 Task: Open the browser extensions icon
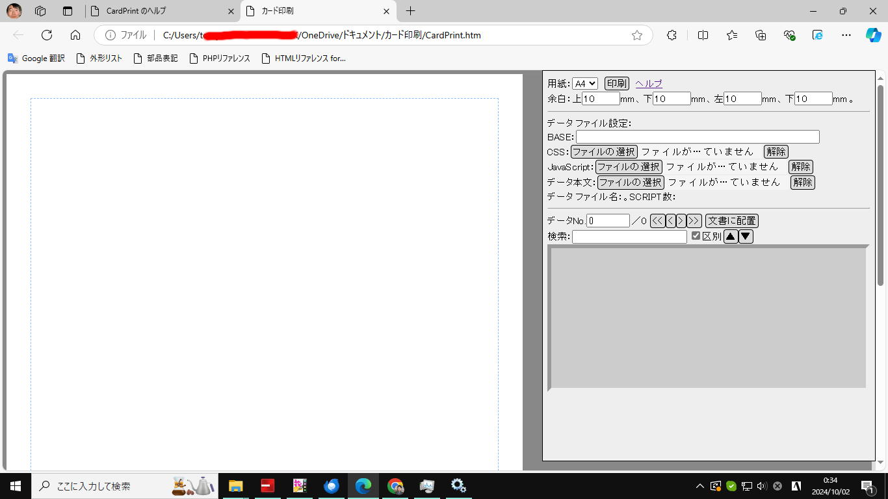pyautogui.click(x=672, y=35)
